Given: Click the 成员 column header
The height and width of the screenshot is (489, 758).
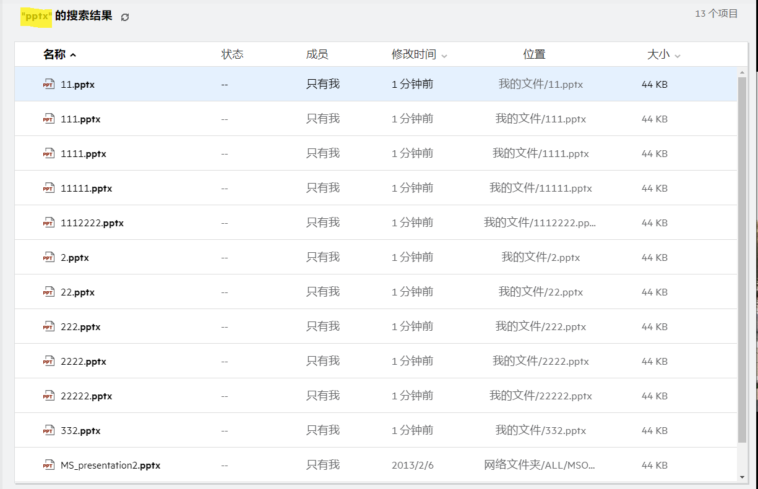Looking at the screenshot, I should [x=317, y=54].
